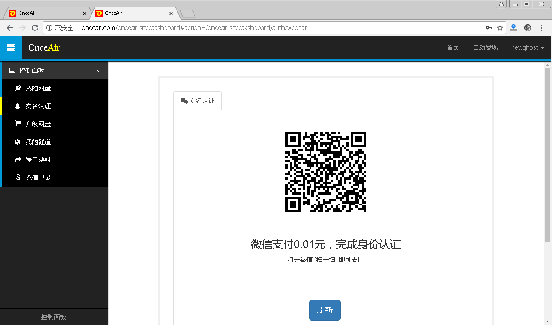Click the OnceAir logo text
This screenshot has width=552, height=325.
coord(44,47)
